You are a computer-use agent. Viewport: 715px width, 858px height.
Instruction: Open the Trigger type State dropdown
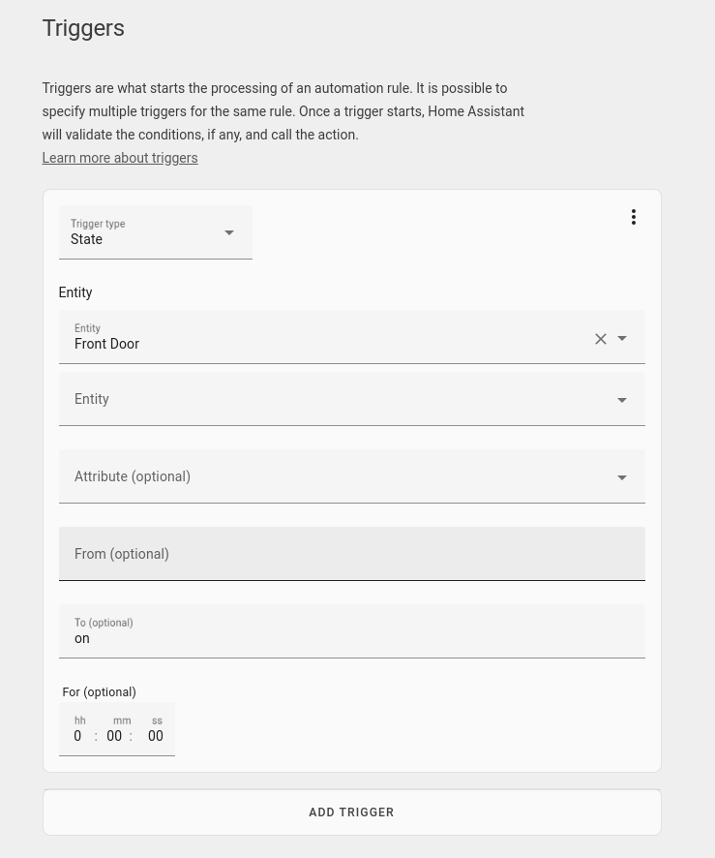click(x=156, y=232)
